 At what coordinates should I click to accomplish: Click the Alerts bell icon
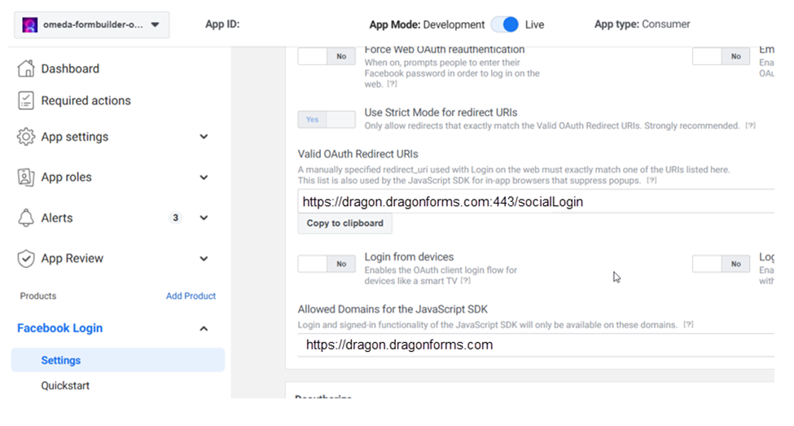(x=26, y=218)
